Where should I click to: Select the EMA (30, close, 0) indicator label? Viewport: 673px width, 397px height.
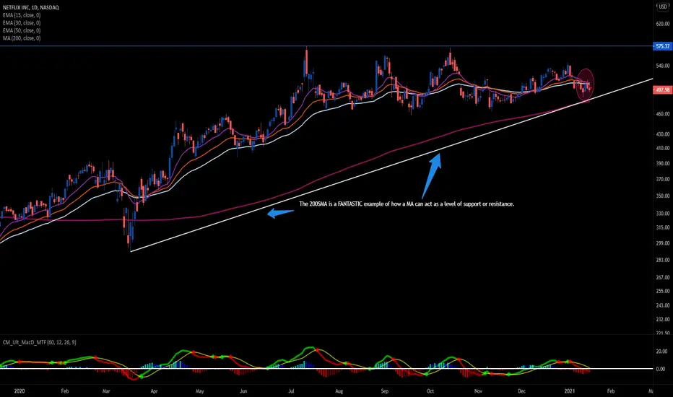(22, 23)
